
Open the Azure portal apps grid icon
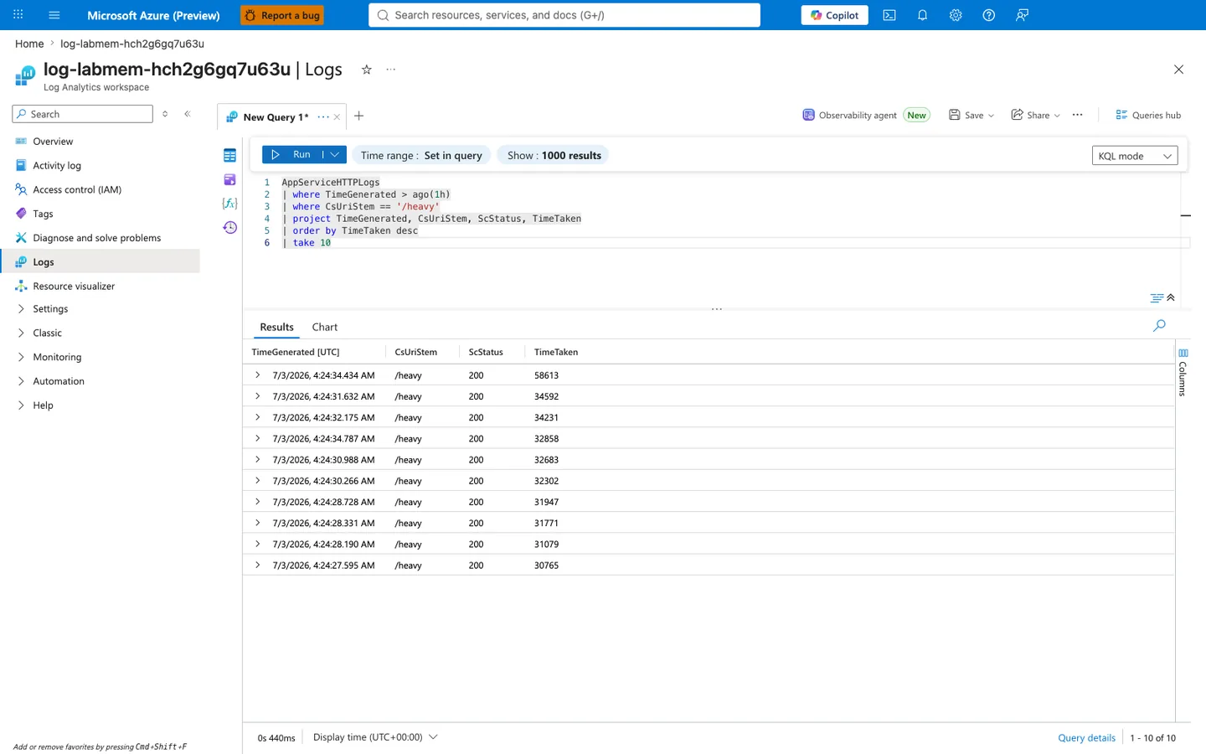tap(18, 15)
